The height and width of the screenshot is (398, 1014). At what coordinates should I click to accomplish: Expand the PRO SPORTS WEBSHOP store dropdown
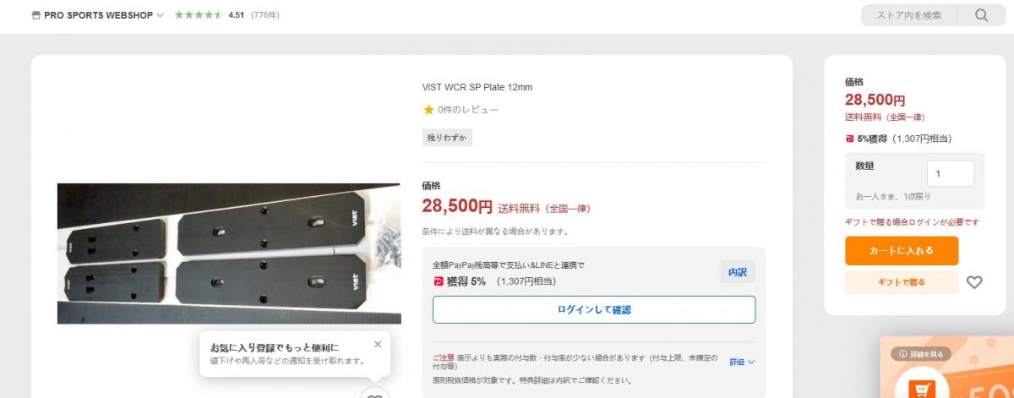pyautogui.click(x=161, y=15)
